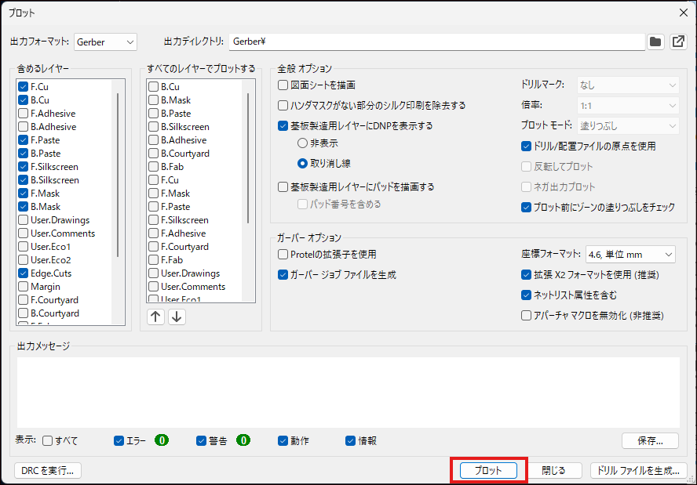Screen dimensions: 697x485
Task: Click the 保存 button for output messages
Action: pyautogui.click(x=650, y=440)
